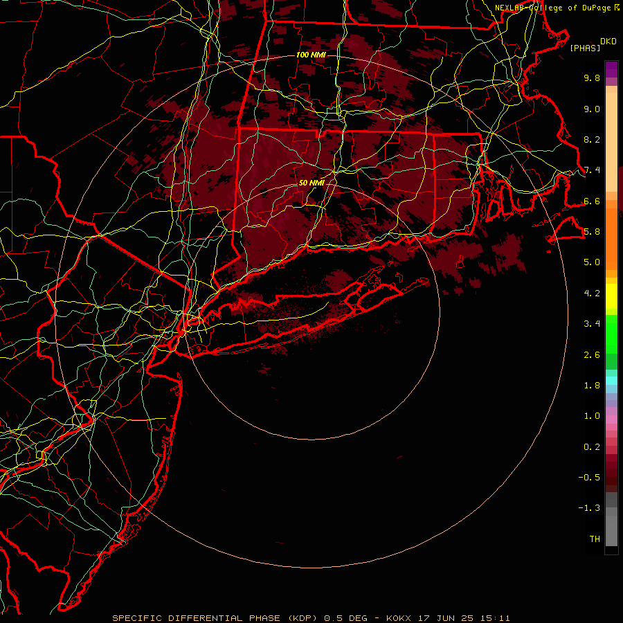
Task: Click the 5.8 legend value
Action: pos(592,232)
